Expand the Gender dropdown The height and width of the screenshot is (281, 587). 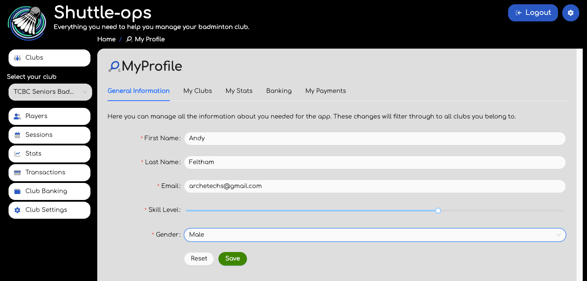click(x=375, y=235)
